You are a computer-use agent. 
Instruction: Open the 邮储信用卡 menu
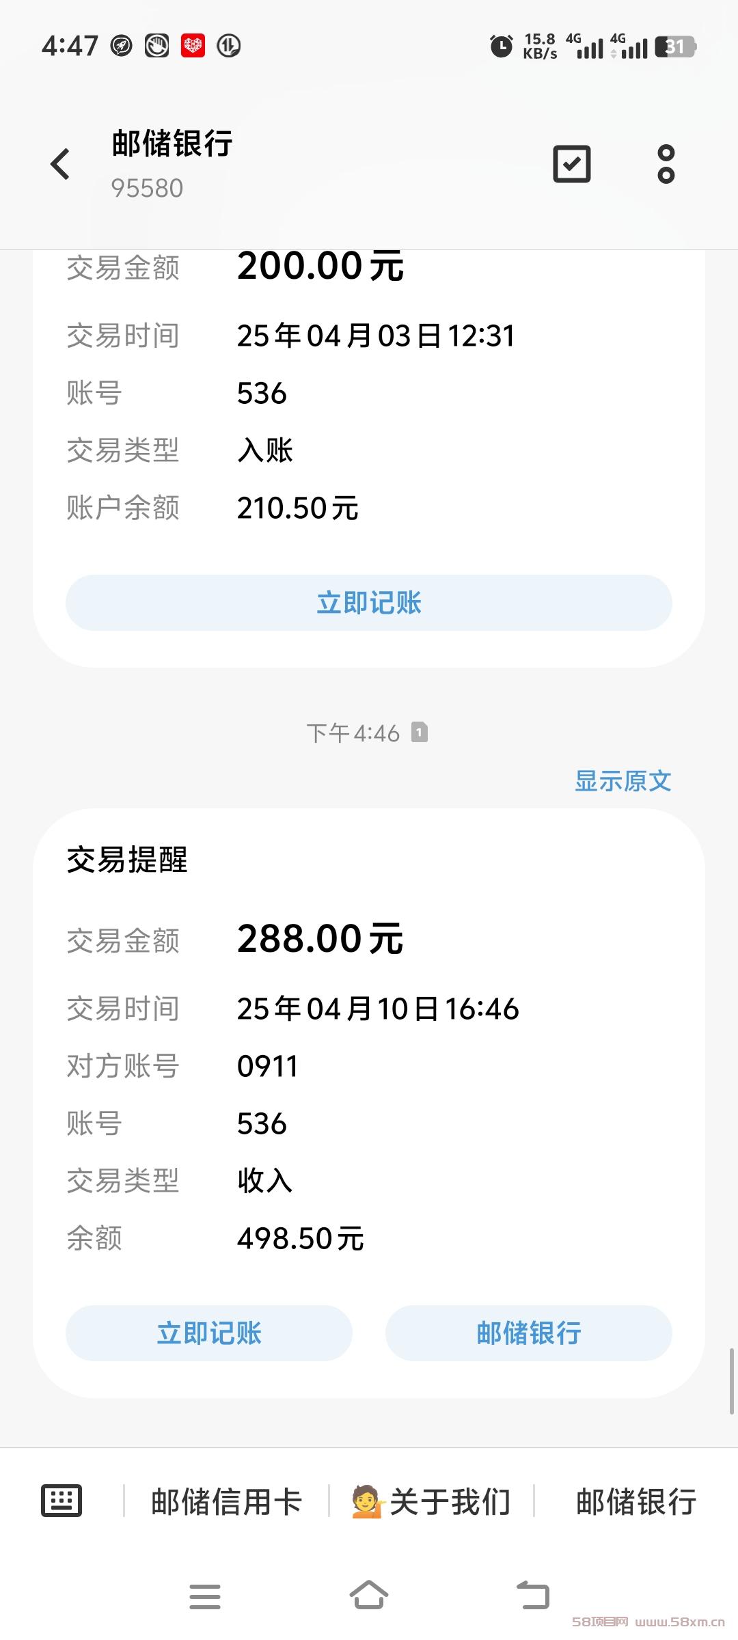(x=226, y=1501)
